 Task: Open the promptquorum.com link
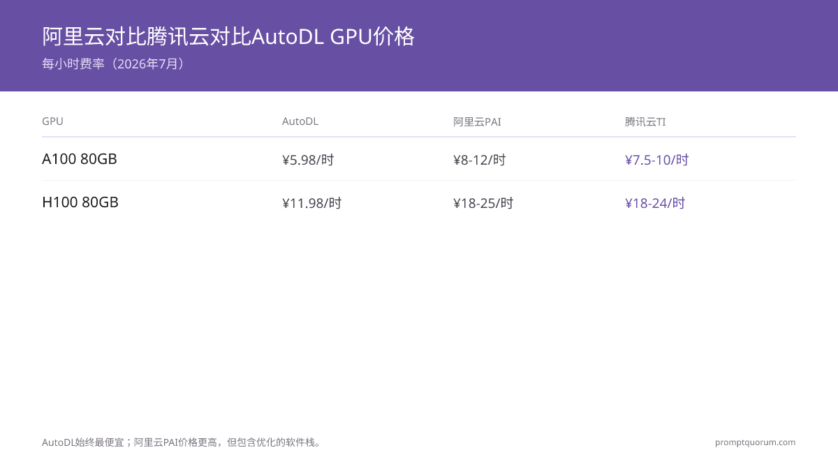pos(755,442)
